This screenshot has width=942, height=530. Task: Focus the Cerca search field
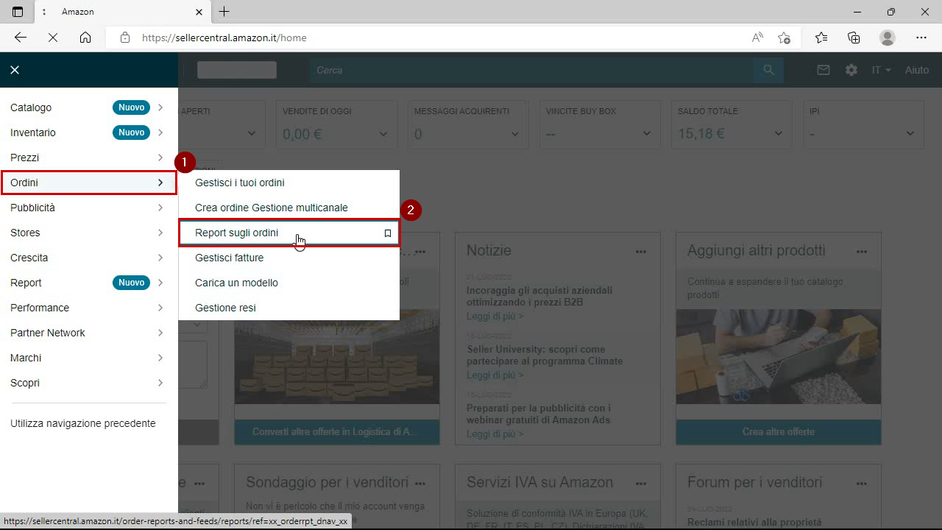531,70
